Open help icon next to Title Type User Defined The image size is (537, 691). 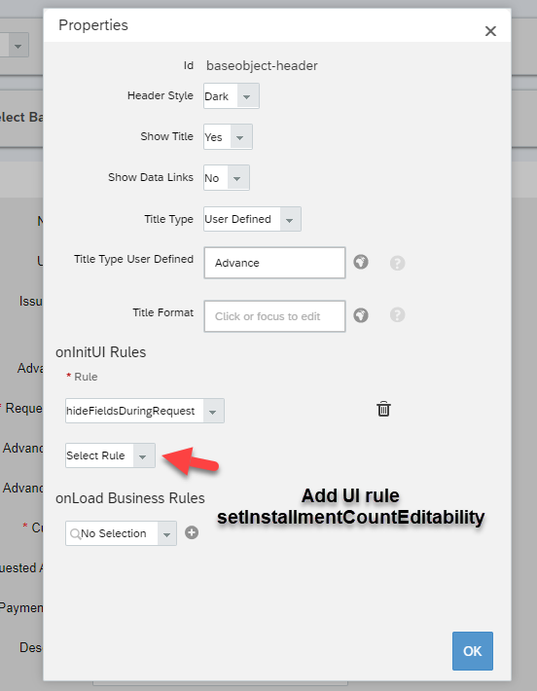coord(397,263)
